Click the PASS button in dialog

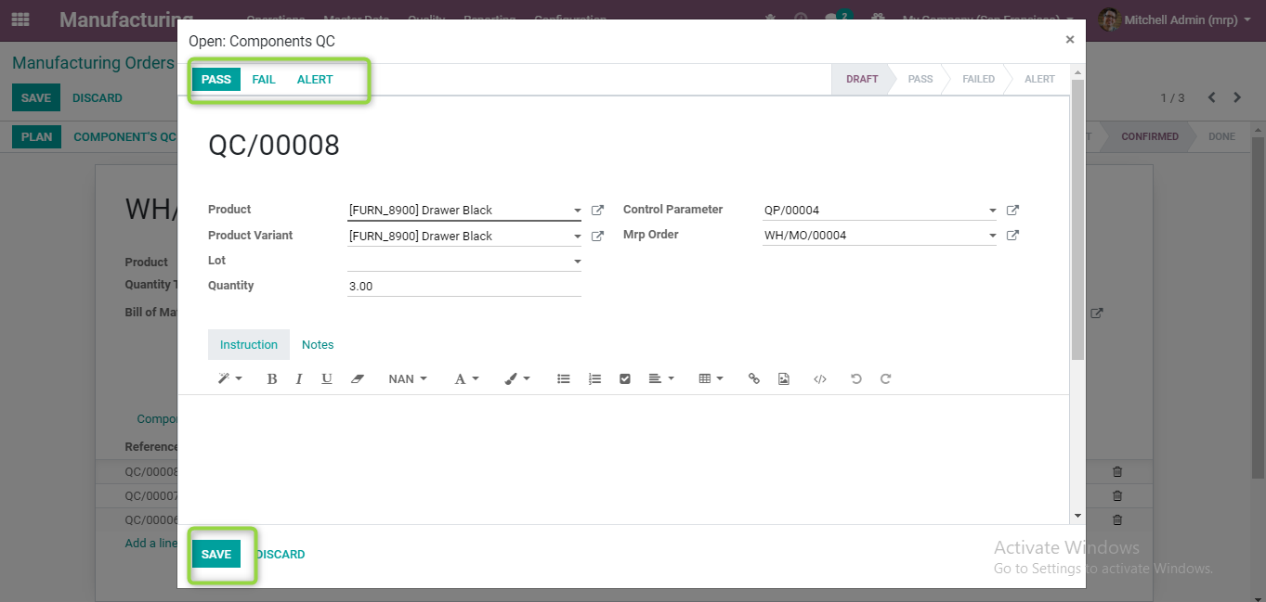[x=216, y=79]
